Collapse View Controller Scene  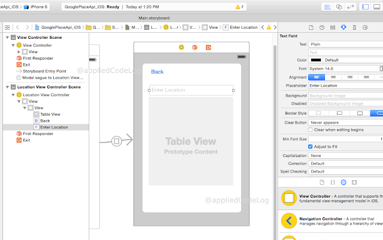pyautogui.click(x=7, y=38)
